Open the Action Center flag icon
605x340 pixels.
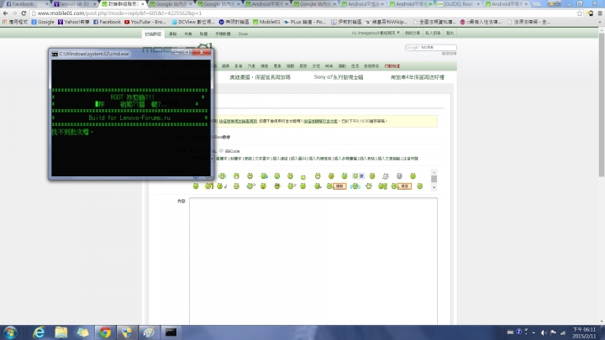pyautogui.click(x=553, y=332)
